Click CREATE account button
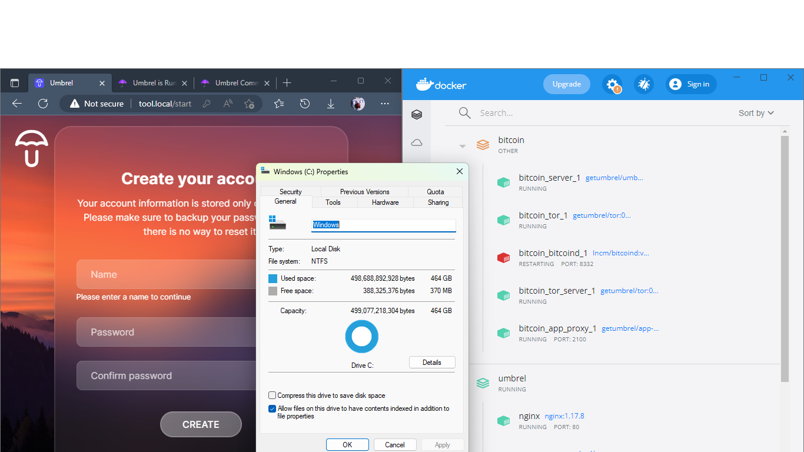 (201, 424)
